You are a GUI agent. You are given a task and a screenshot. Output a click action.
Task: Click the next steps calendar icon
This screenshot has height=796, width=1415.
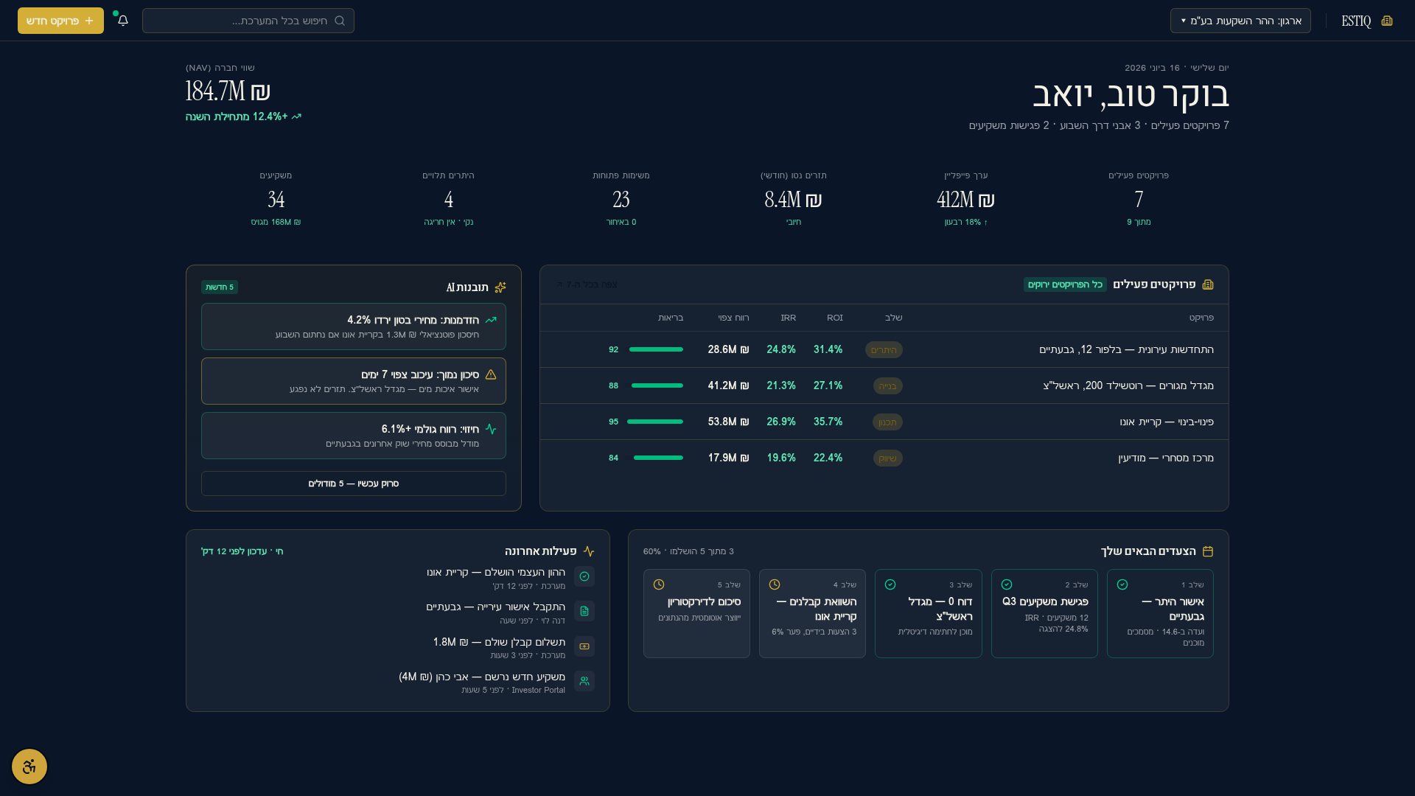(x=1208, y=551)
